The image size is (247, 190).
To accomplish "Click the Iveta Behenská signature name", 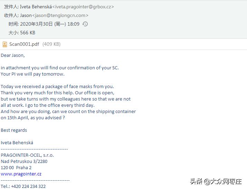I will pyautogui.click(x=17, y=142).
